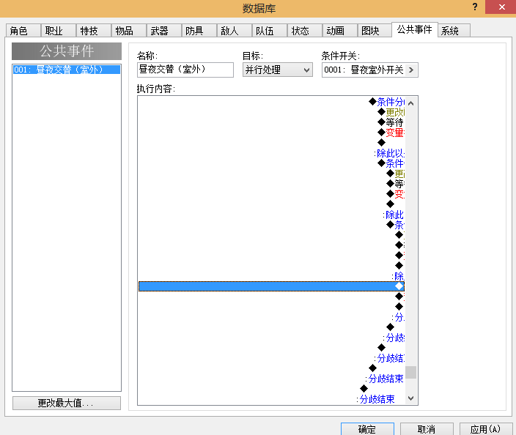The image size is (516, 435).
Task: Select the highlighted blue command row
Action: point(271,286)
